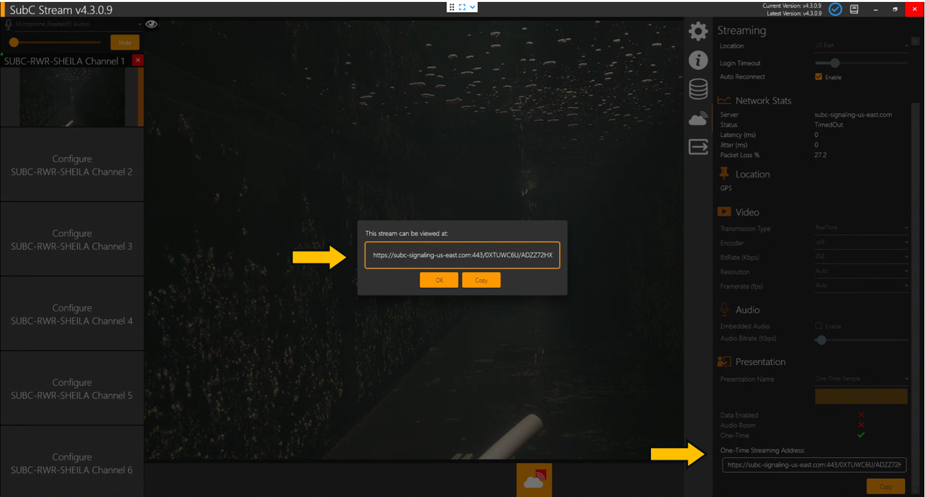Click the version check mark icon
The height and width of the screenshot is (497, 925).
point(835,9)
